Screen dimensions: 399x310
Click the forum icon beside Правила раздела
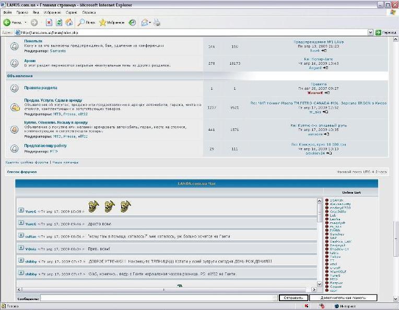tap(14, 88)
